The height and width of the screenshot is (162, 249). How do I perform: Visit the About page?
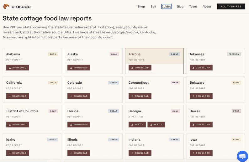[x=207, y=7]
